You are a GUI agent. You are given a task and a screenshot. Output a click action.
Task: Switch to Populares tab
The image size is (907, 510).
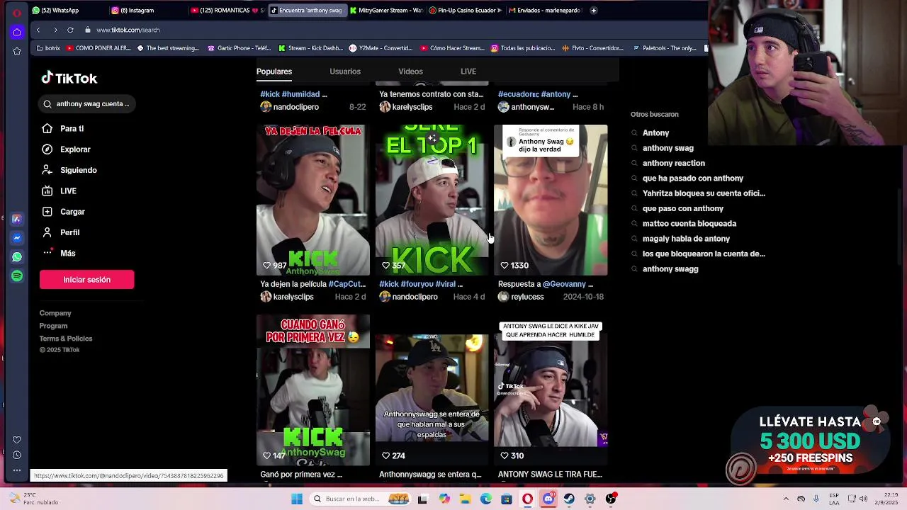pyautogui.click(x=274, y=72)
